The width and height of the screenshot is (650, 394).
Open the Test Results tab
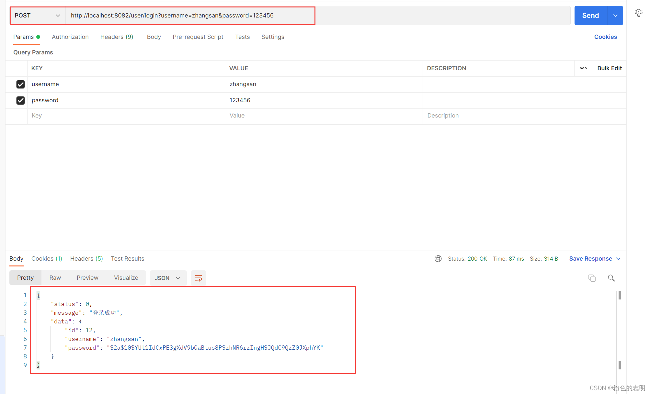[x=128, y=259]
